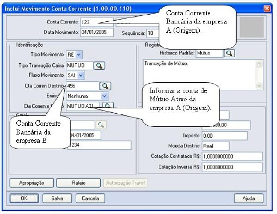277x214 pixels.
Task: Click the Rateio button
Action: tap(78, 183)
